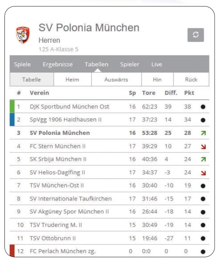The image size is (217, 262).
Task: Open the SpVgg 1906 Haidhausen II team link
Action: click(65, 120)
